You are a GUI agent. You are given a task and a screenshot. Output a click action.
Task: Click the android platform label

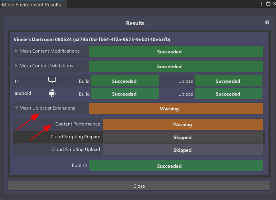click(x=23, y=93)
